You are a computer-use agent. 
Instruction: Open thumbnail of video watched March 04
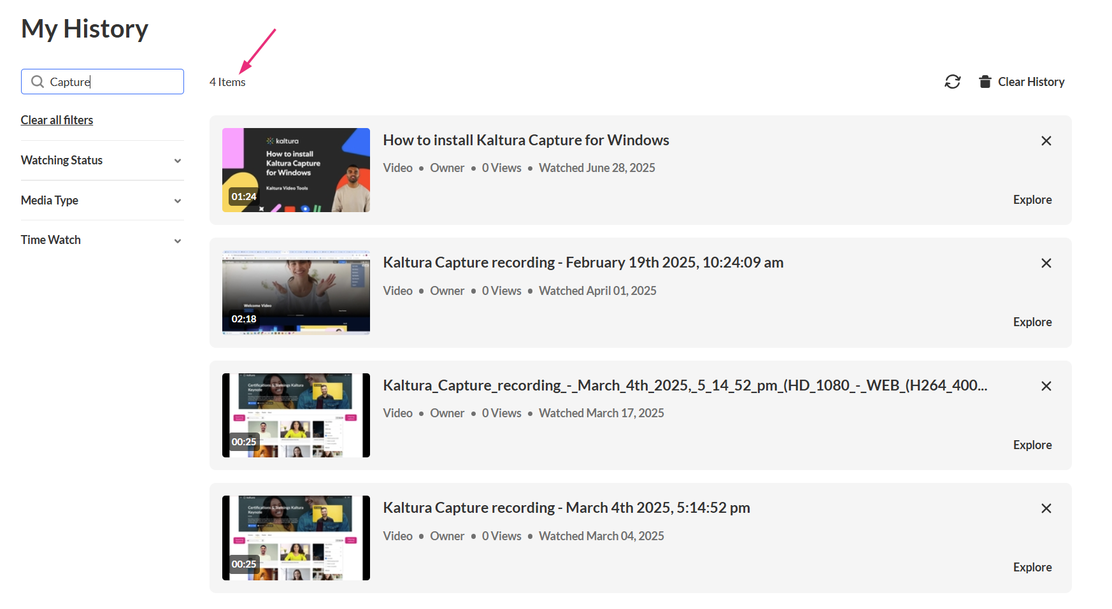click(296, 538)
